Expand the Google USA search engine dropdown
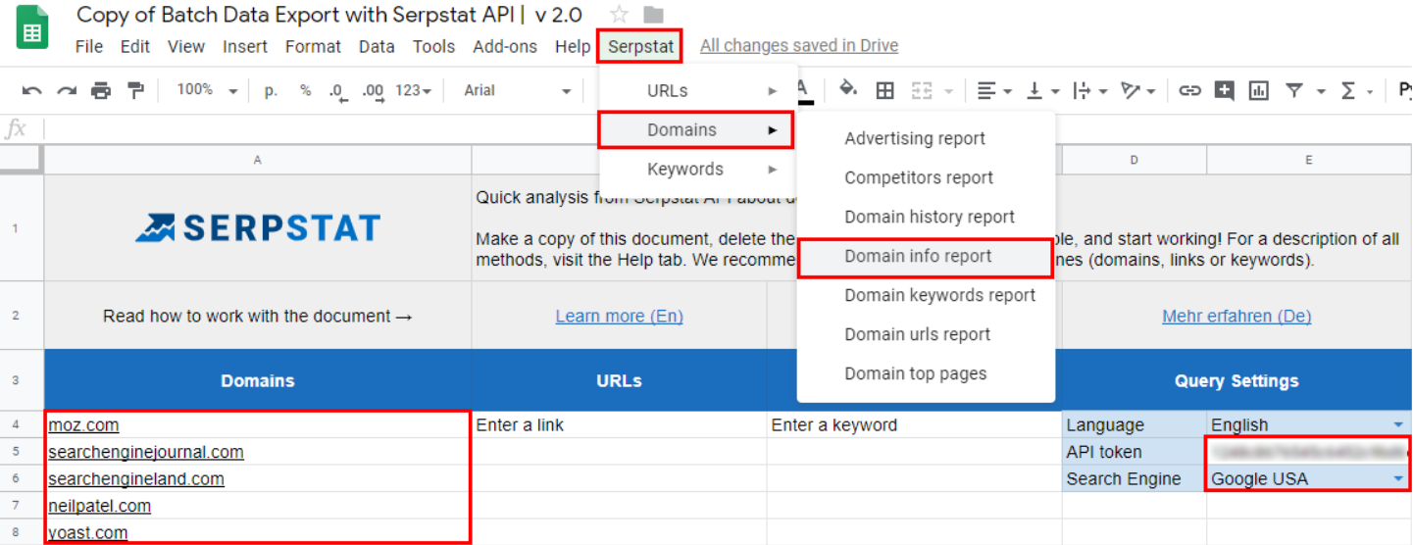 pos(1396,478)
